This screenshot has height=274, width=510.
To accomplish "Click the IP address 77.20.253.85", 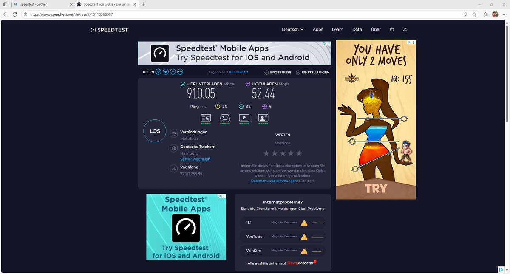I will tap(191, 173).
